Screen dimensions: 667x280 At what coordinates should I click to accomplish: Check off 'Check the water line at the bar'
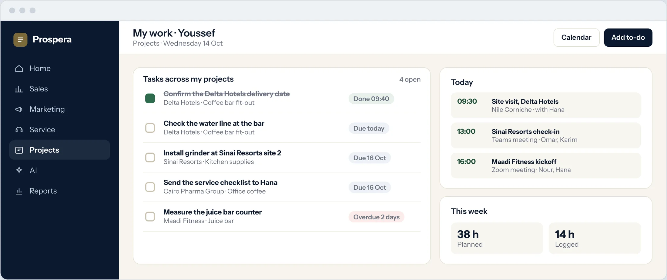150,128
